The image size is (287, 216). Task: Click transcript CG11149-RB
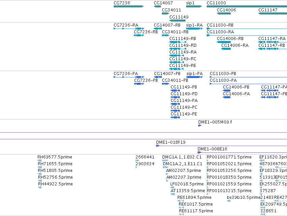182,39
